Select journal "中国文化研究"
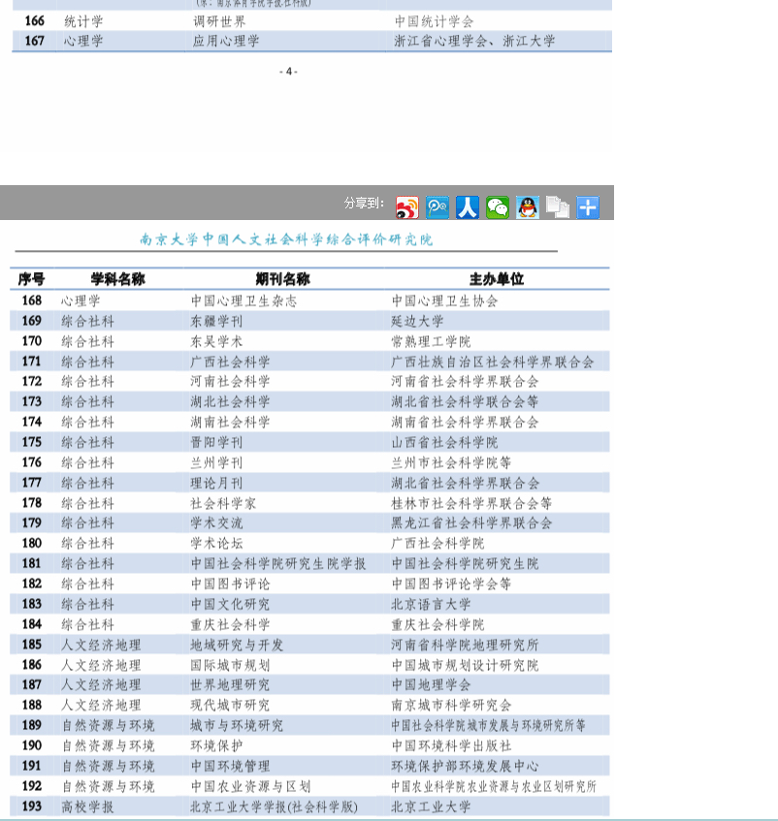Image resolution: width=778 pixels, height=821 pixels. click(x=230, y=604)
